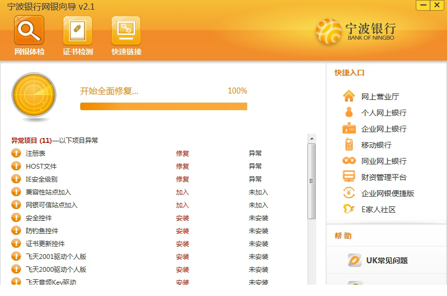Switch to the 快速链接 tab label

click(126, 52)
